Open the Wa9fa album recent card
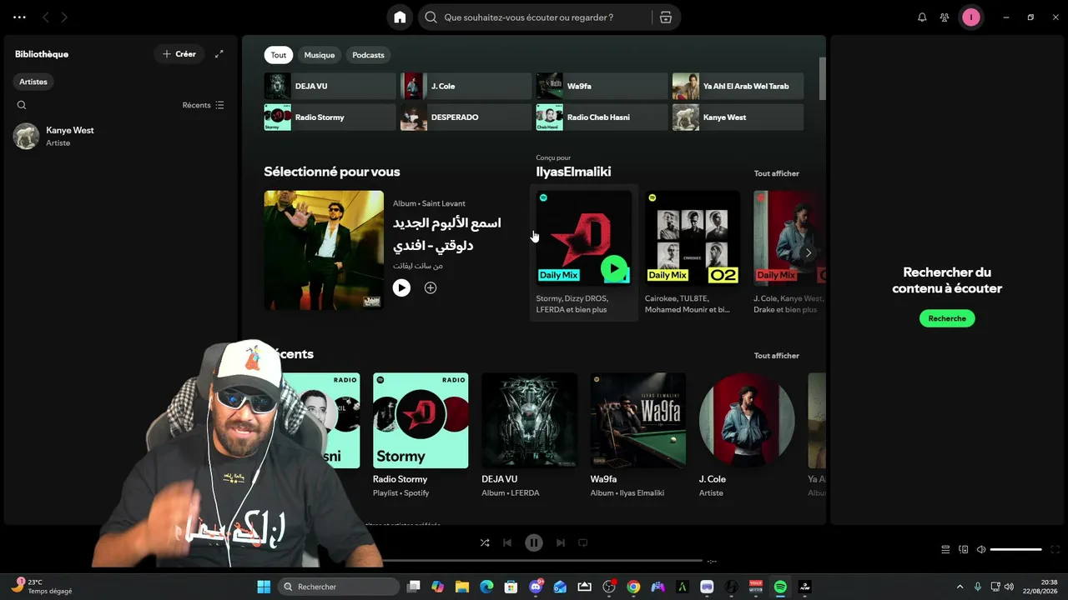1068x600 pixels. [638, 435]
